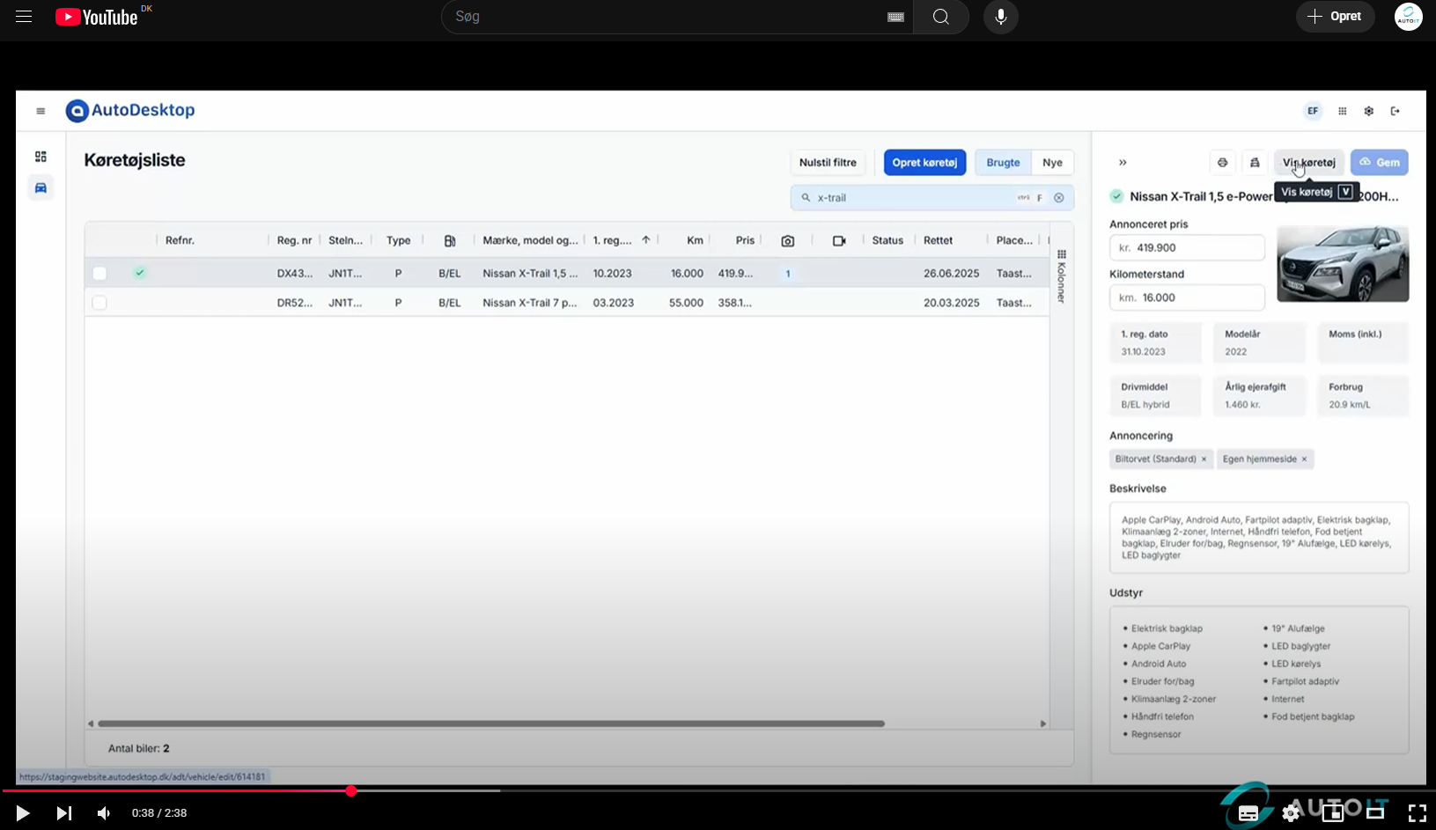The image size is (1436, 830).
Task: Click the YouTube Opret button
Action: [x=1335, y=17]
